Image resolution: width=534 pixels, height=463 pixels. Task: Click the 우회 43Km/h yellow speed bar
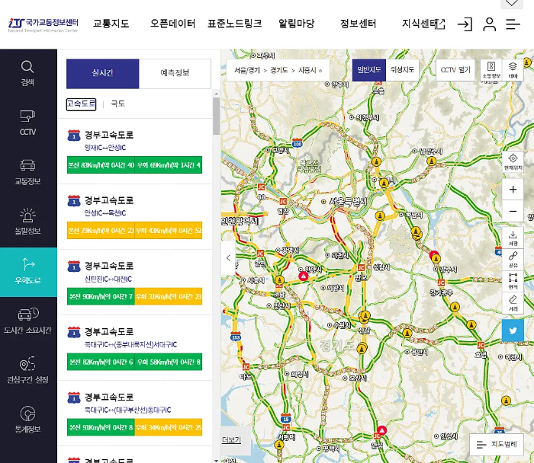(169, 231)
